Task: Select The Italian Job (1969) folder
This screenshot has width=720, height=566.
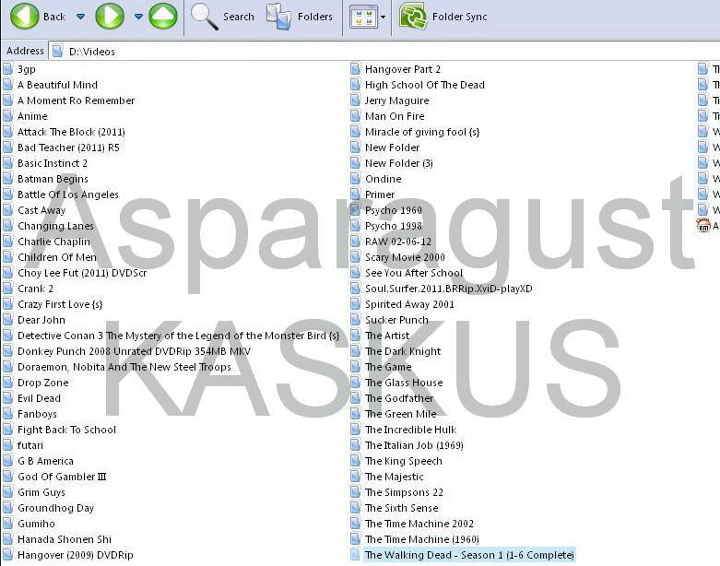Action: coord(414,445)
